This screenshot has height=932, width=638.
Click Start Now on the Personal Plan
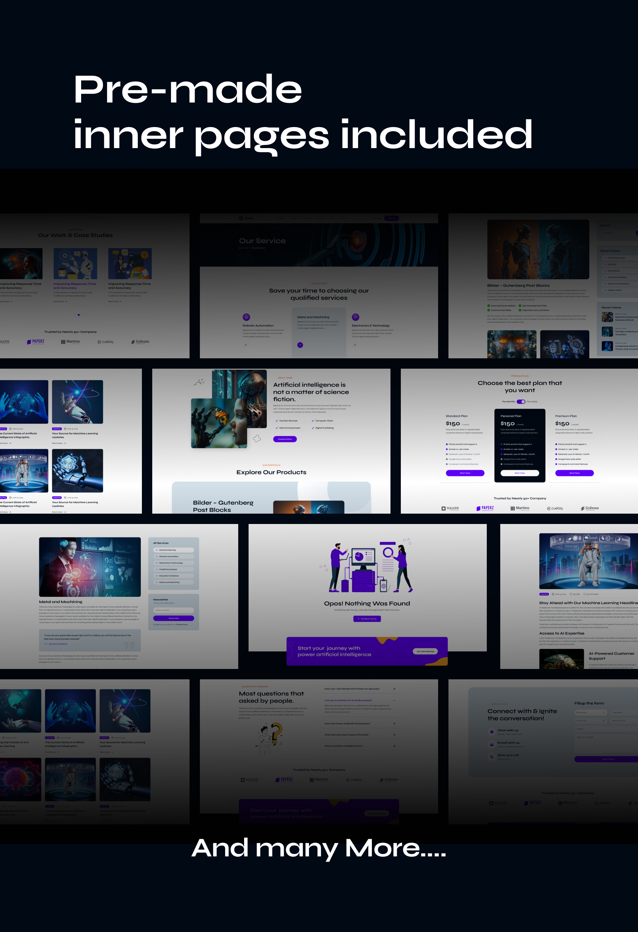click(x=520, y=473)
